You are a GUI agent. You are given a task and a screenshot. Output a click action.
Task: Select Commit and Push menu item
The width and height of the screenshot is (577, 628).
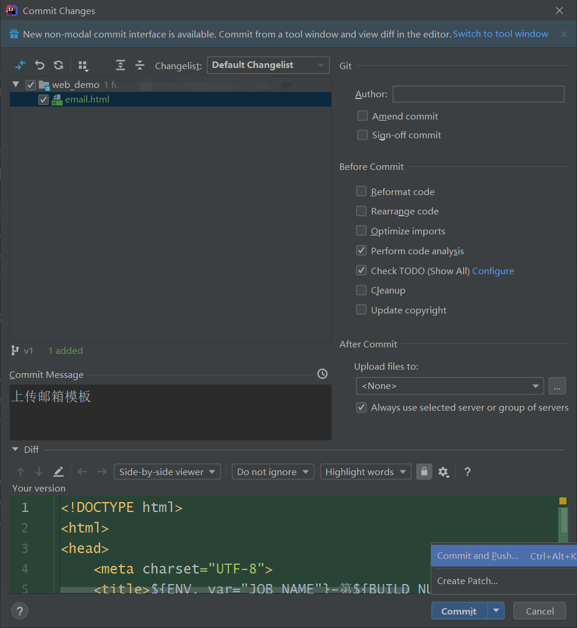[504, 556]
